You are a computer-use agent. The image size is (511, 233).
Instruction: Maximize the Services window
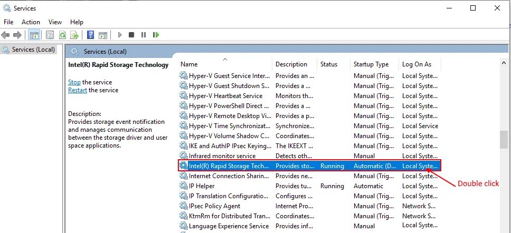(473, 8)
